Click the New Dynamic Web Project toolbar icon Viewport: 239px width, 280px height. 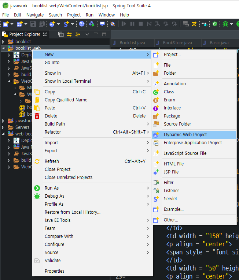click(x=52, y=24)
